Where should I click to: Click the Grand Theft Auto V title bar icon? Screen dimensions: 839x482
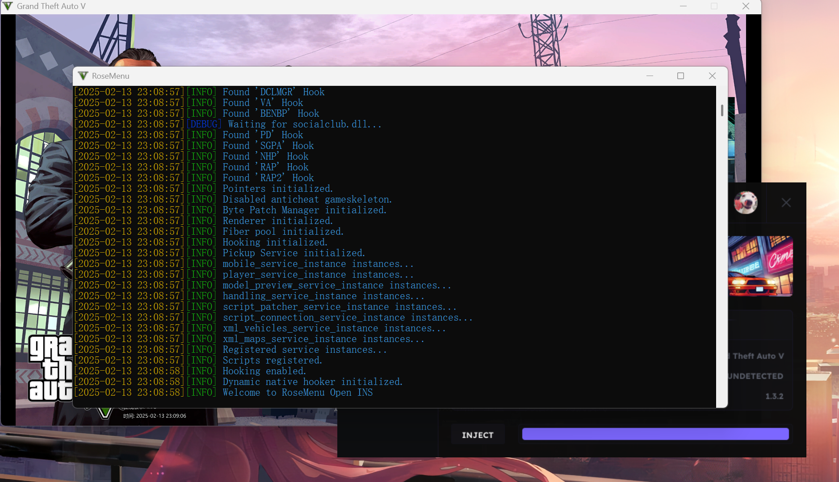point(8,6)
